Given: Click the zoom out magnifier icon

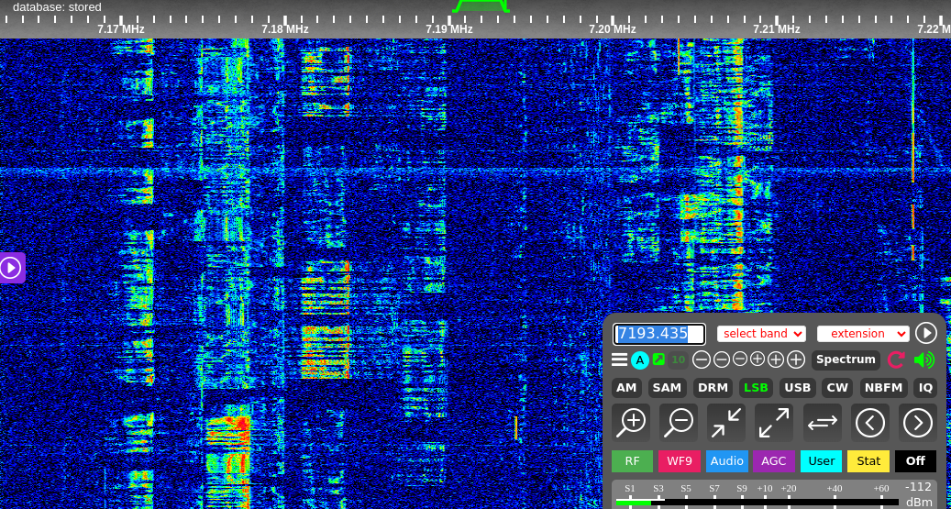Looking at the screenshot, I should 679,423.
